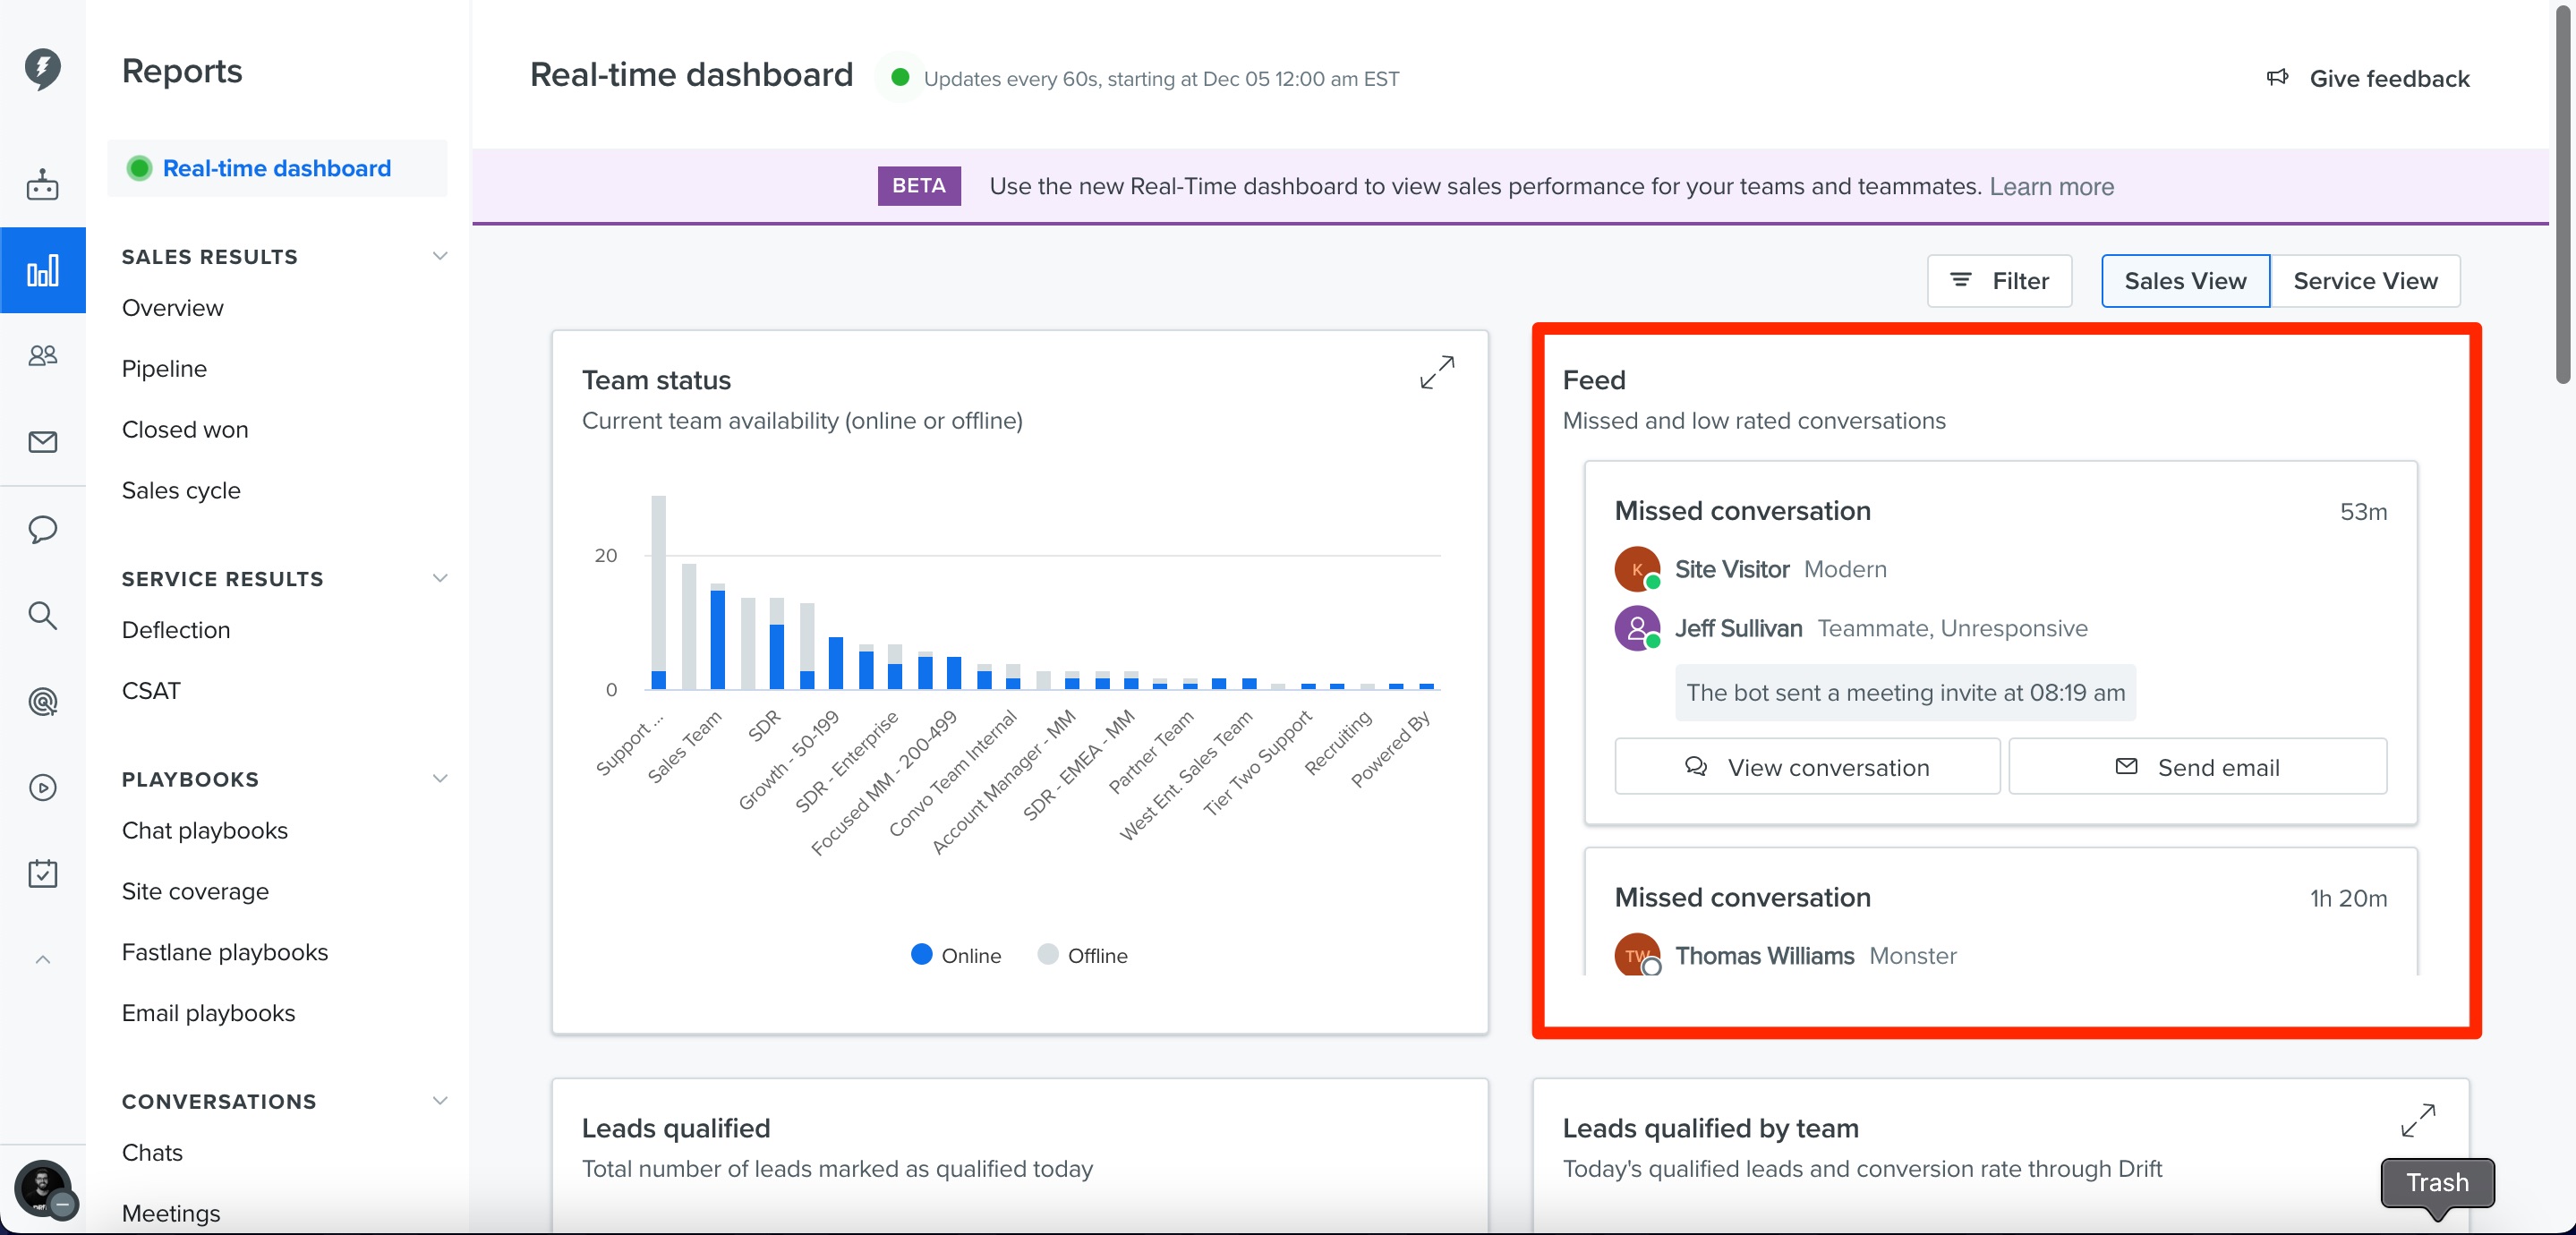This screenshot has width=2576, height=1235.
Task: Open the Pipeline report
Action: [x=164, y=368]
